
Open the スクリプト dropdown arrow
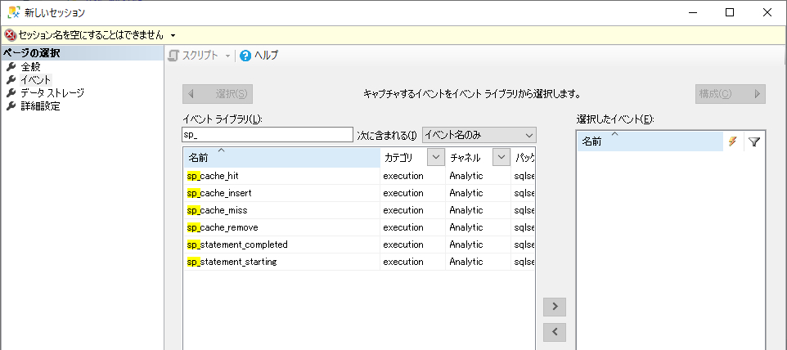227,56
